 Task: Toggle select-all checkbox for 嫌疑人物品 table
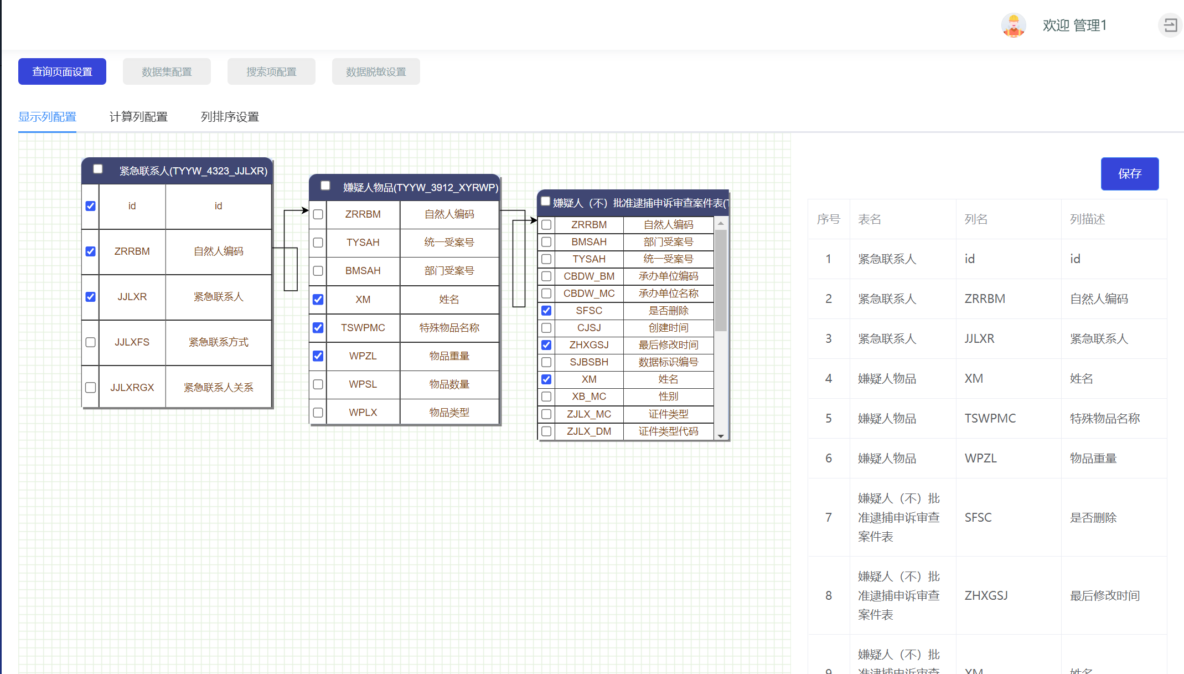coord(325,186)
